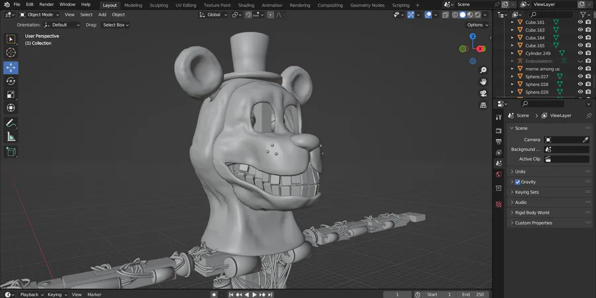Screen dimensions: 596x298
Task: Click the viewport zoom magnifier icon
Action: [x=483, y=70]
